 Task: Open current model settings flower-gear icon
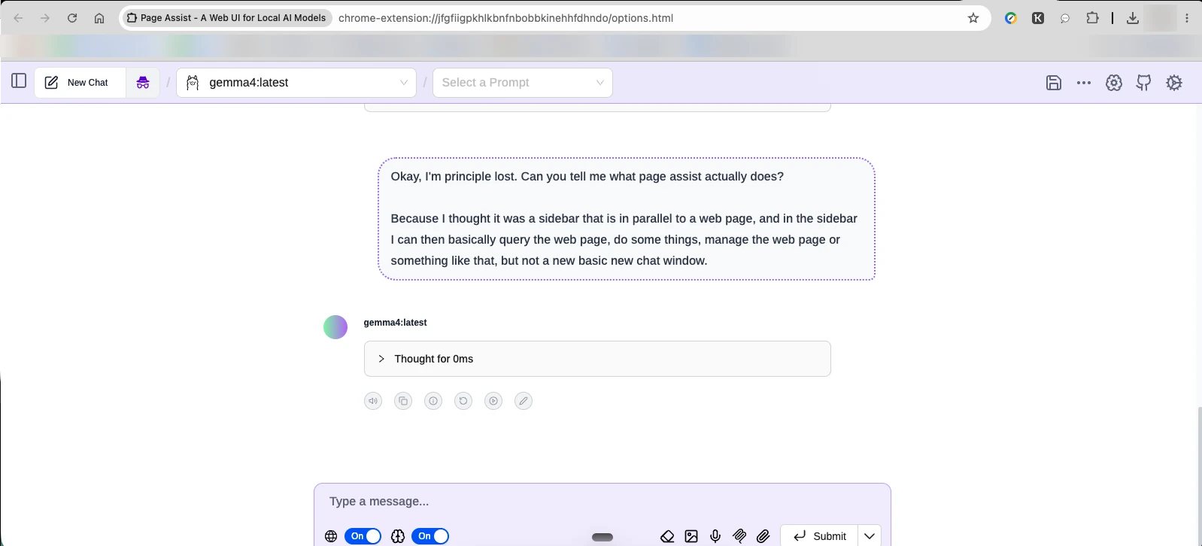point(1114,83)
